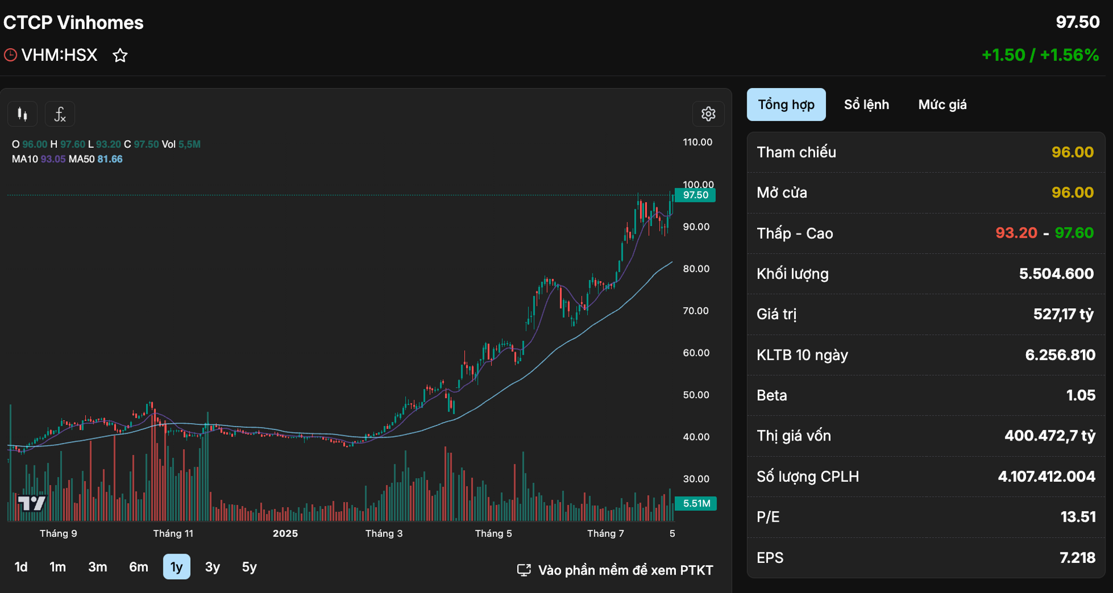Switch to the Tổng hợp tab

[786, 104]
